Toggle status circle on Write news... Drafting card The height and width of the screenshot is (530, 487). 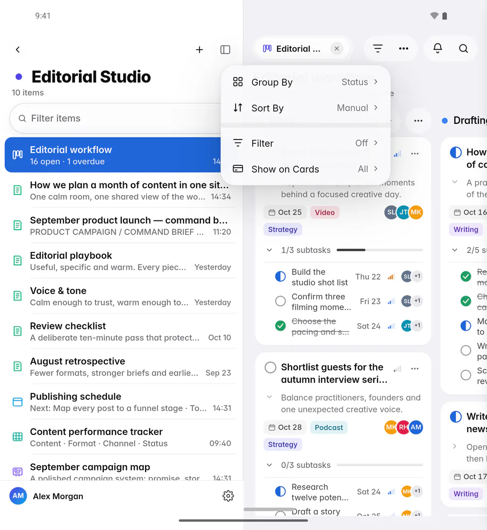tap(456, 417)
